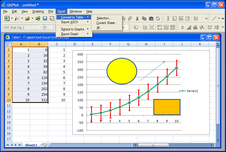
Task: Click the function fx icon
Action: (x=181, y=19)
